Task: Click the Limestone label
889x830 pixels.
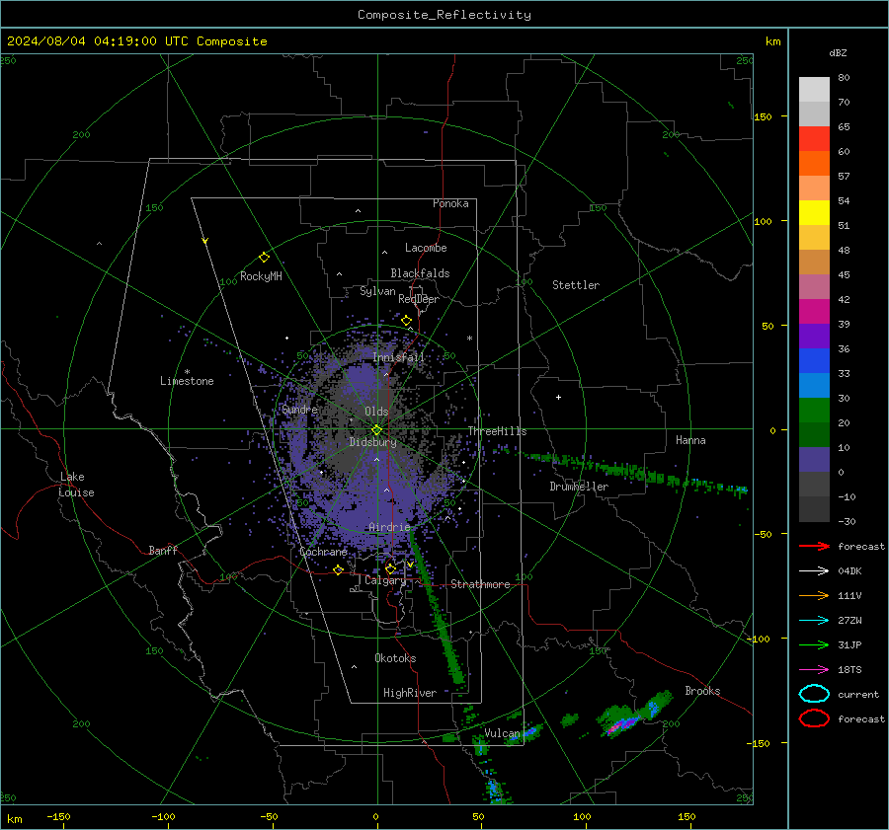Action: (187, 381)
